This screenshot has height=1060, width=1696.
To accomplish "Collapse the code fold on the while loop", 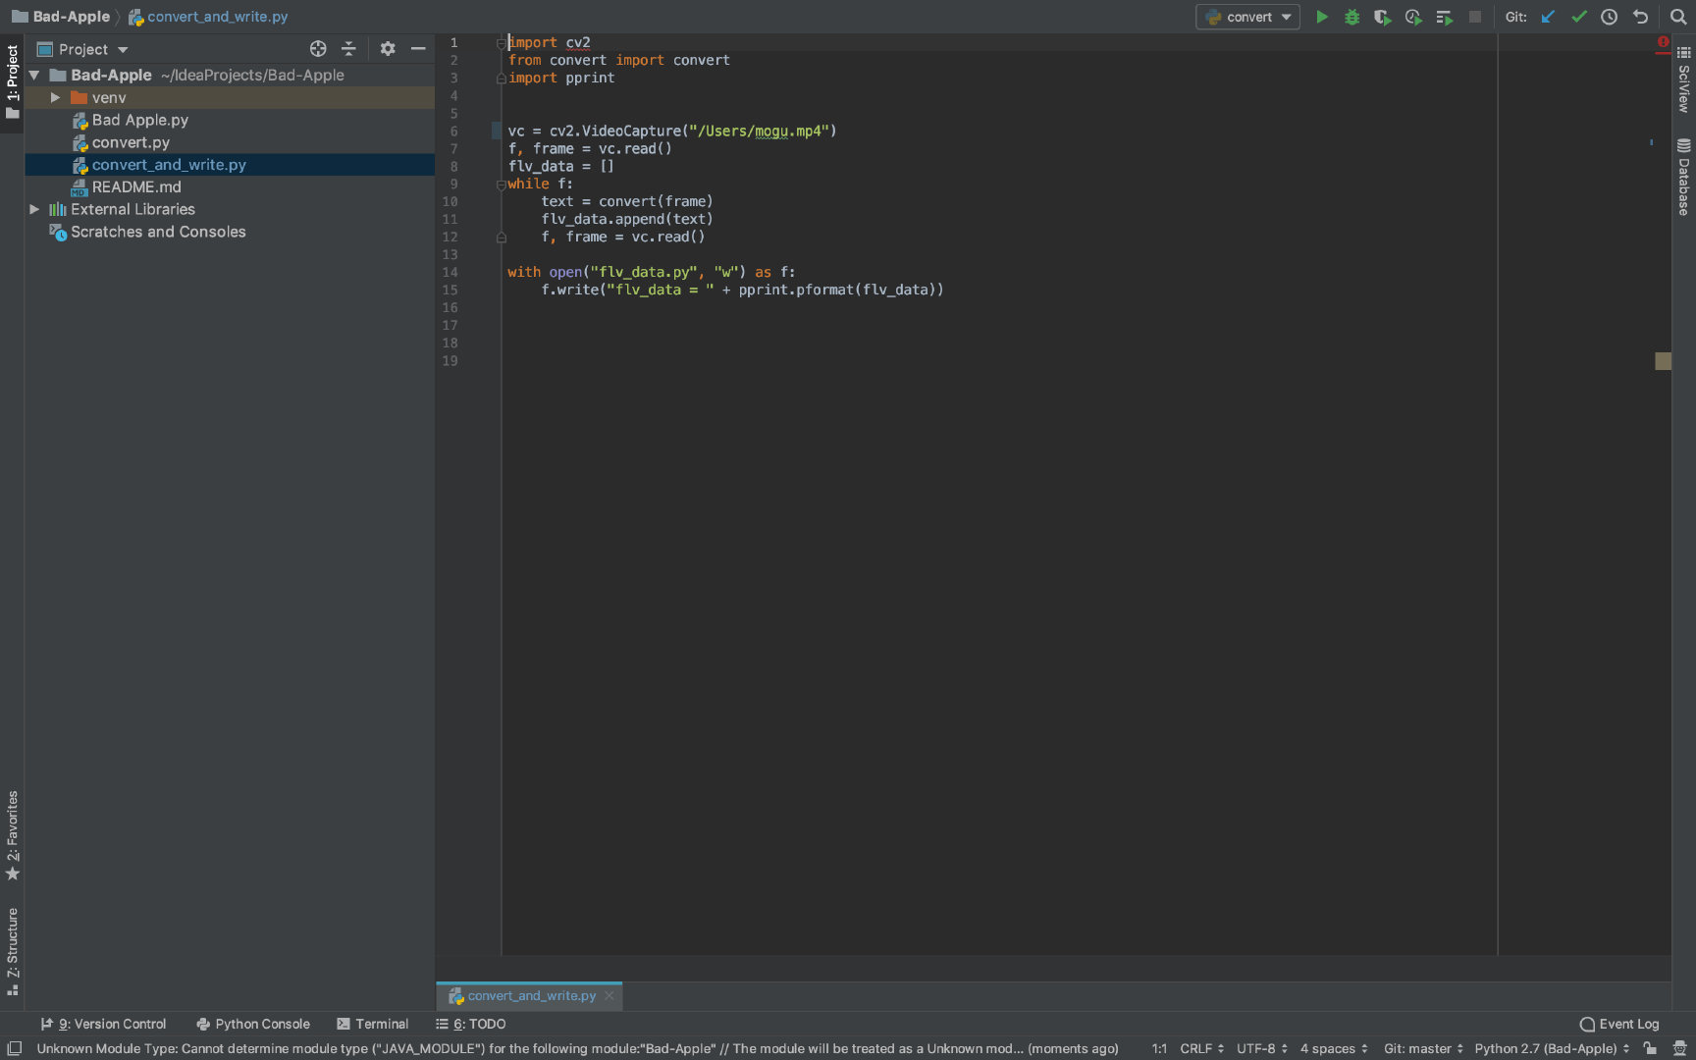I will [501, 185].
